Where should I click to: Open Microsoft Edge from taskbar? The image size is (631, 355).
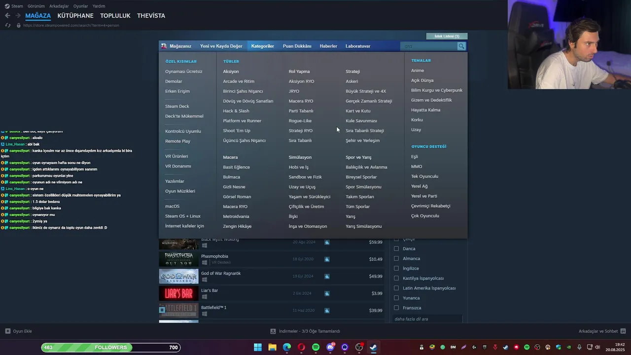tap(287, 347)
